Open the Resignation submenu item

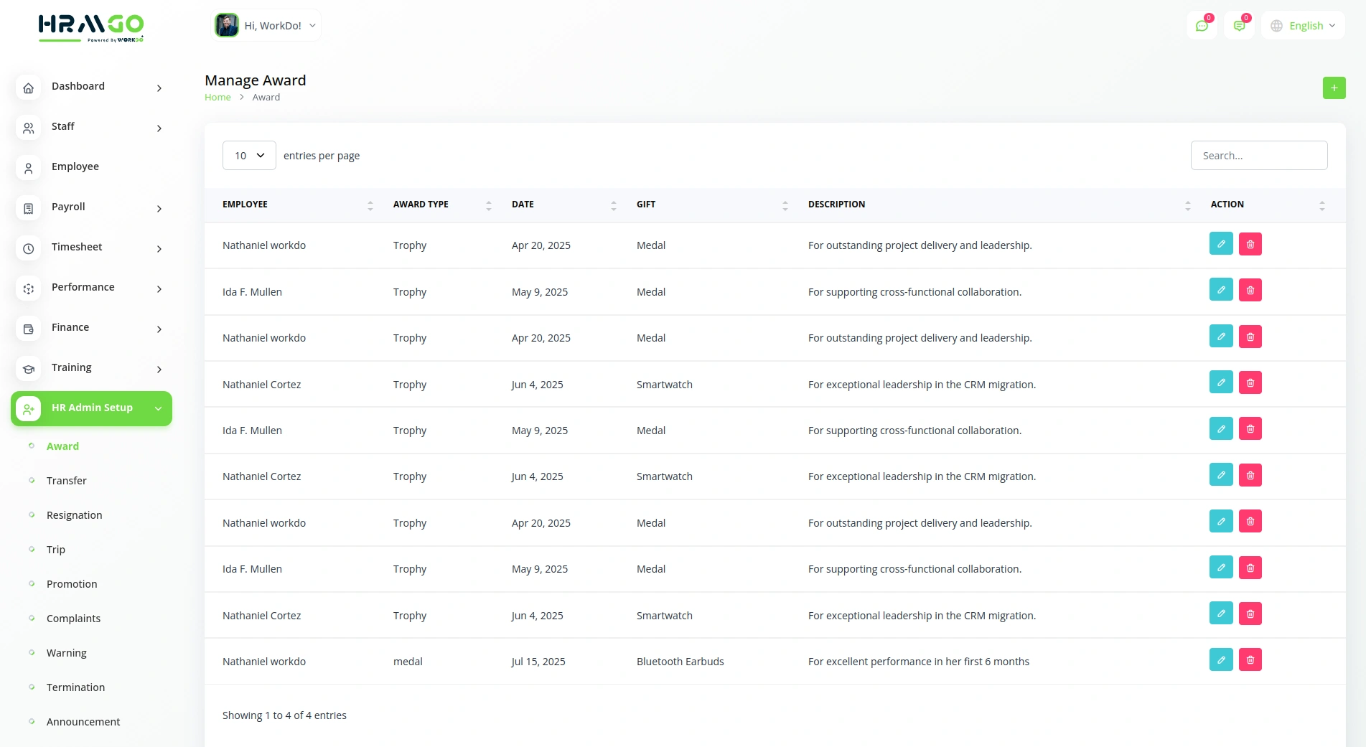pyautogui.click(x=74, y=515)
